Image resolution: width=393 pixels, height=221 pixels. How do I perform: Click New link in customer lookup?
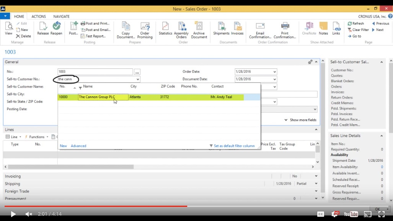[x=64, y=146]
